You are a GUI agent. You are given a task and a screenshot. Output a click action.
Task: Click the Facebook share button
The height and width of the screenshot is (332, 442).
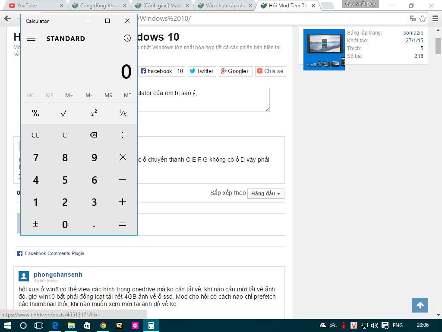point(157,71)
